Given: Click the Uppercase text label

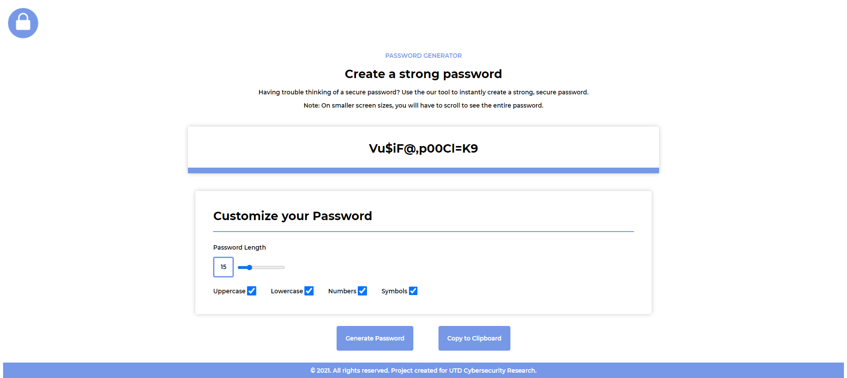Looking at the screenshot, I should 229,291.
